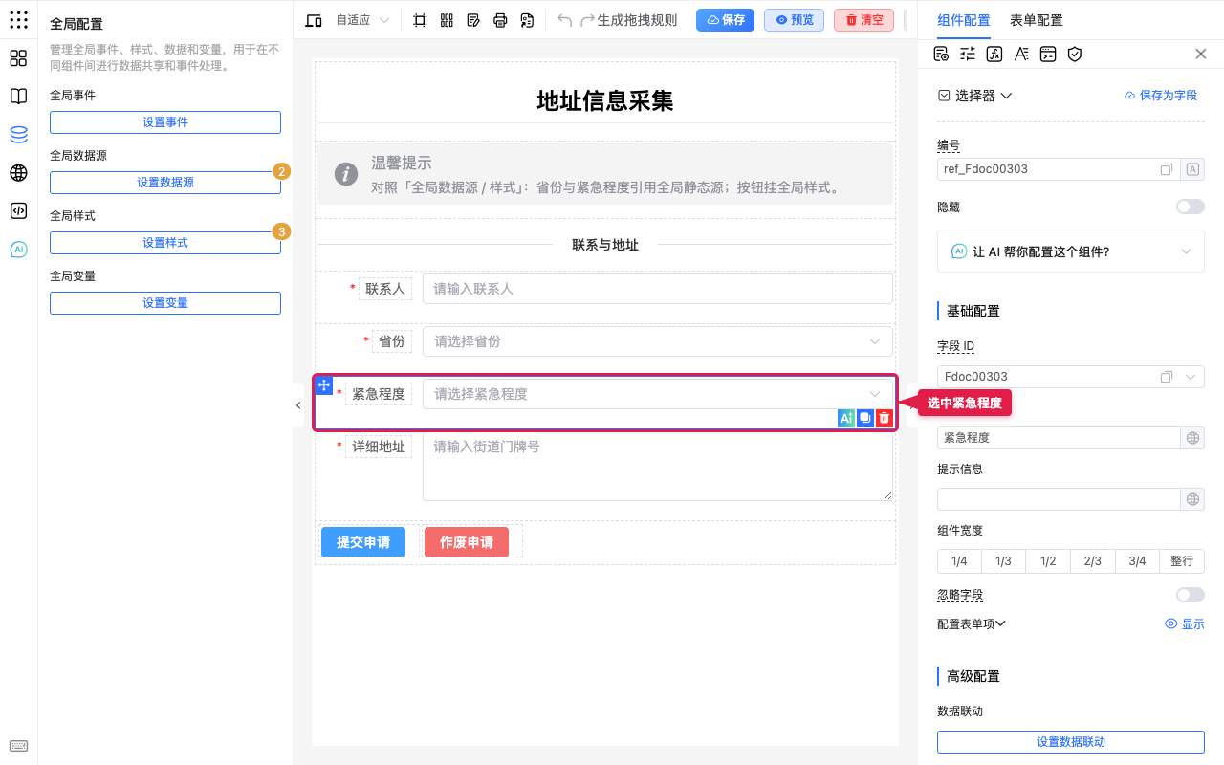Screen dimensions: 1224x765
Task: Close the component config panel
Action: click(1201, 54)
